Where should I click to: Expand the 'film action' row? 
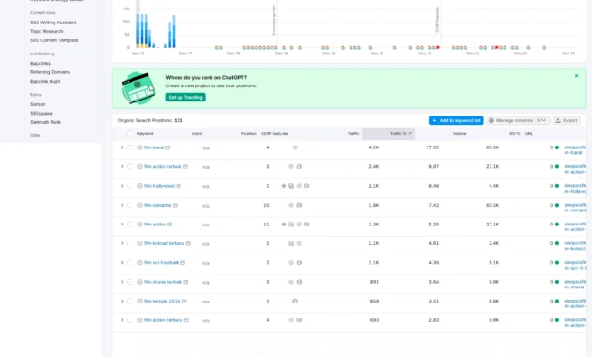coord(122,225)
